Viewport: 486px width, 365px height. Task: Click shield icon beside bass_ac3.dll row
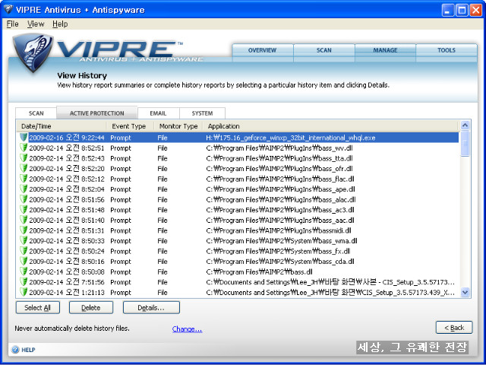pyautogui.click(x=24, y=210)
